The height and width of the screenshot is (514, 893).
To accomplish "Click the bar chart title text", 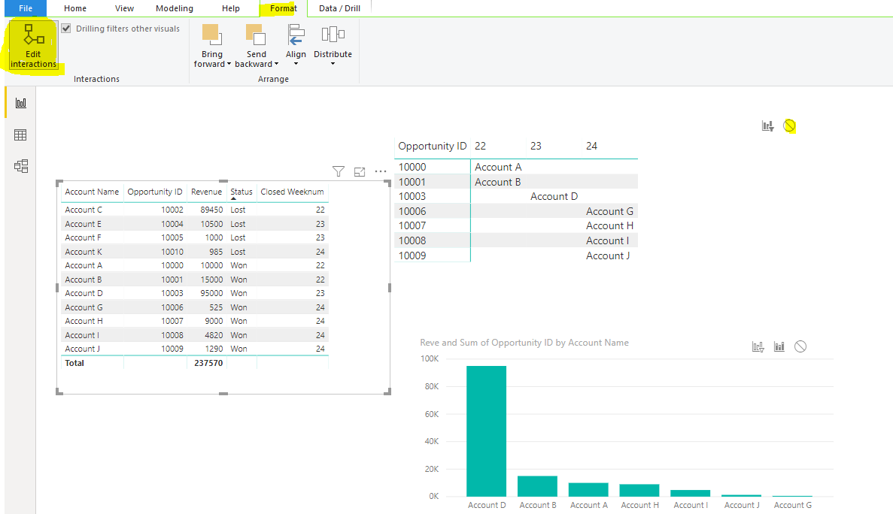I will click(x=524, y=342).
